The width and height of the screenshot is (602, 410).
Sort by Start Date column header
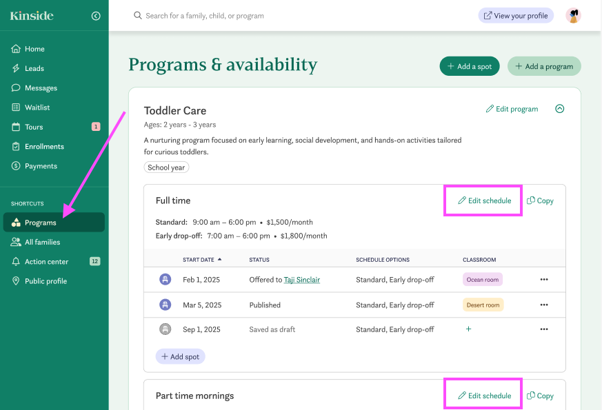[x=202, y=260]
